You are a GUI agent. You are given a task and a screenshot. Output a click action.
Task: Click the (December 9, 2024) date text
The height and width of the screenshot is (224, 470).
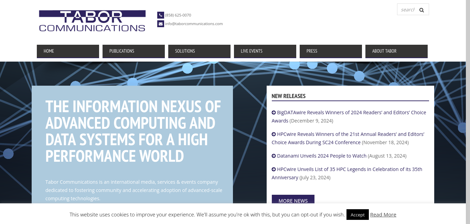pyautogui.click(x=311, y=121)
